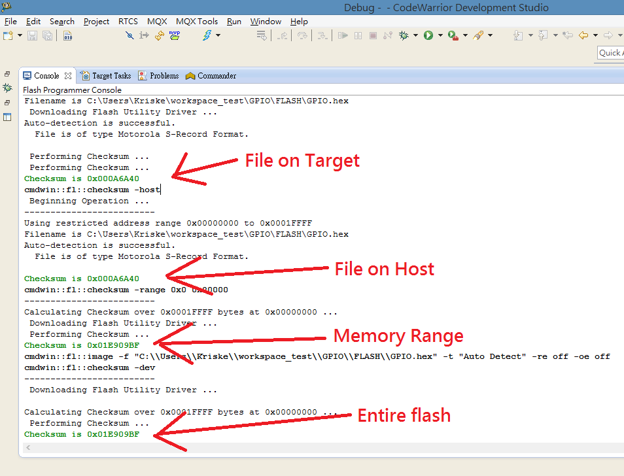Click the Save All icon

47,36
